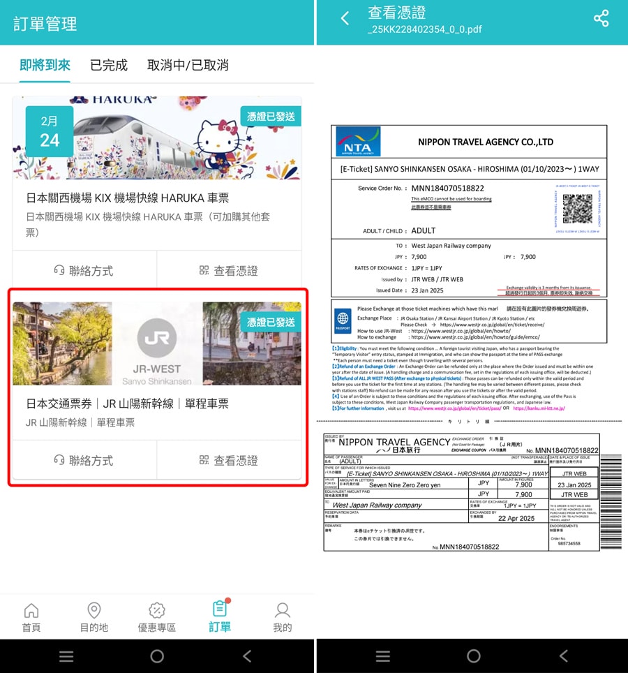The image size is (628, 673).
Task: Click 聯絡方式 on the HARUKA ticket card
Action: 84,270
